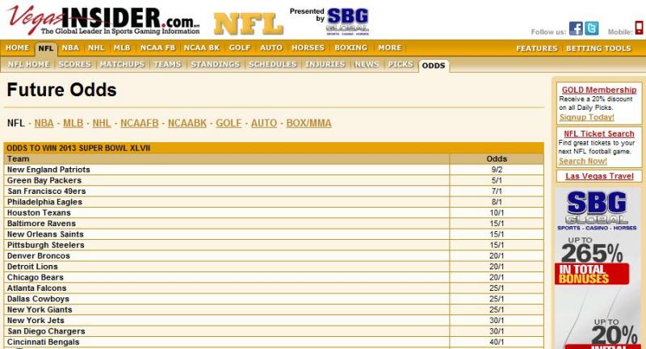This screenshot has width=646, height=349.
Task: Click the SBG Global 265% bonuses ad
Action: (x=598, y=268)
